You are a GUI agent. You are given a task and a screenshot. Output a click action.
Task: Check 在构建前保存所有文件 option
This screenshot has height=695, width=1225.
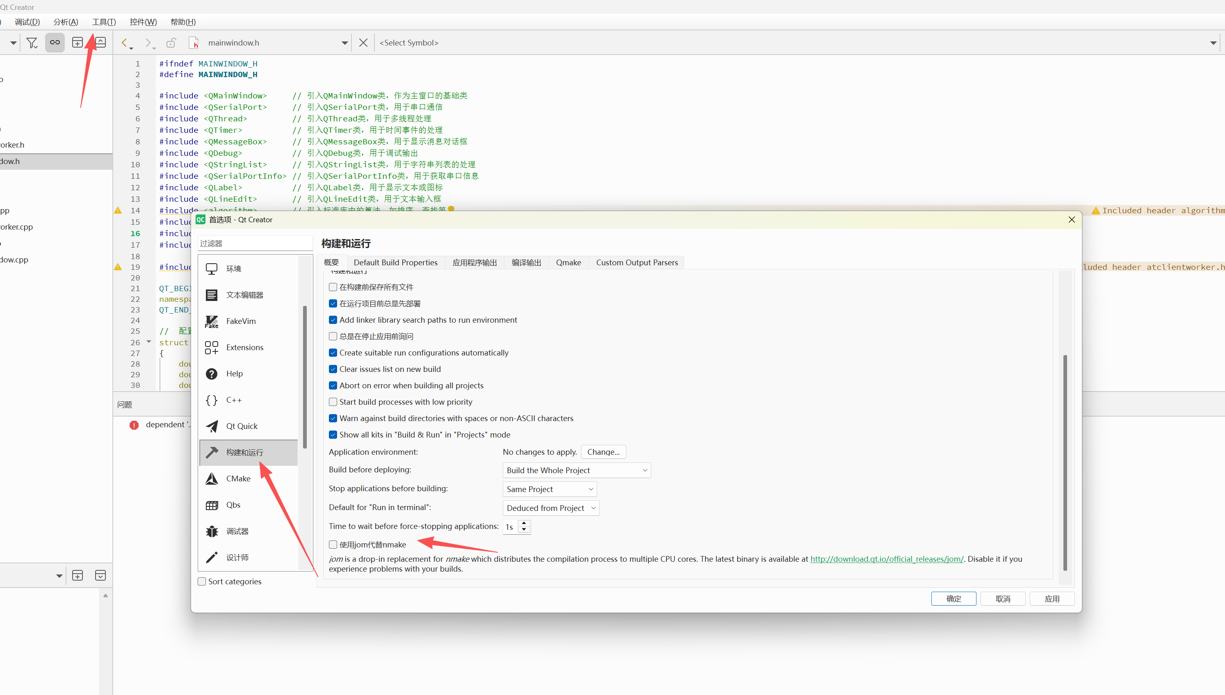[333, 287]
